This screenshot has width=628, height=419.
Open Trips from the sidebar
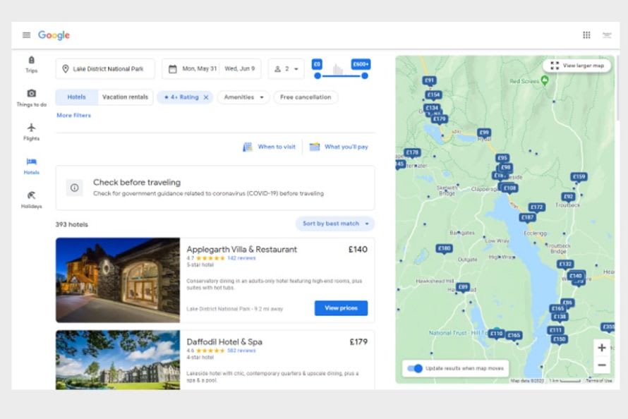click(31, 64)
